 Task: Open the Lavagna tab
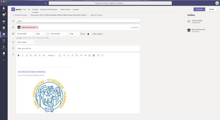click(76, 9)
